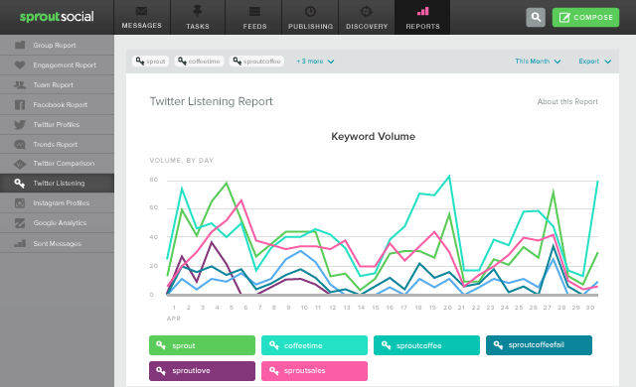636x387 pixels.
Task: Open Group Report in sidebar
Action: coord(57,45)
